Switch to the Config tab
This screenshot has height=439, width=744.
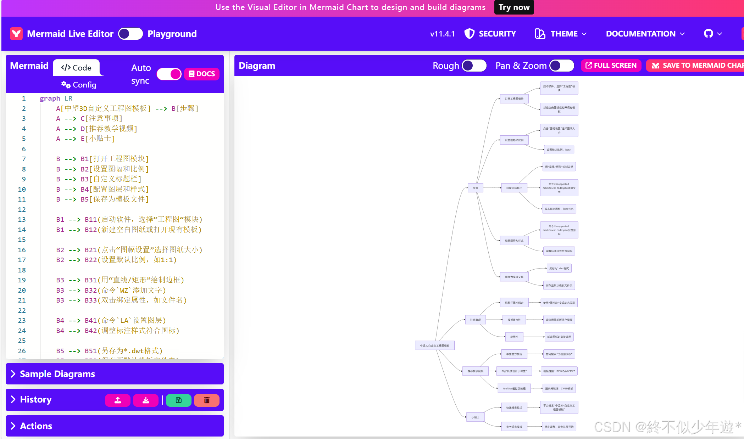point(79,85)
